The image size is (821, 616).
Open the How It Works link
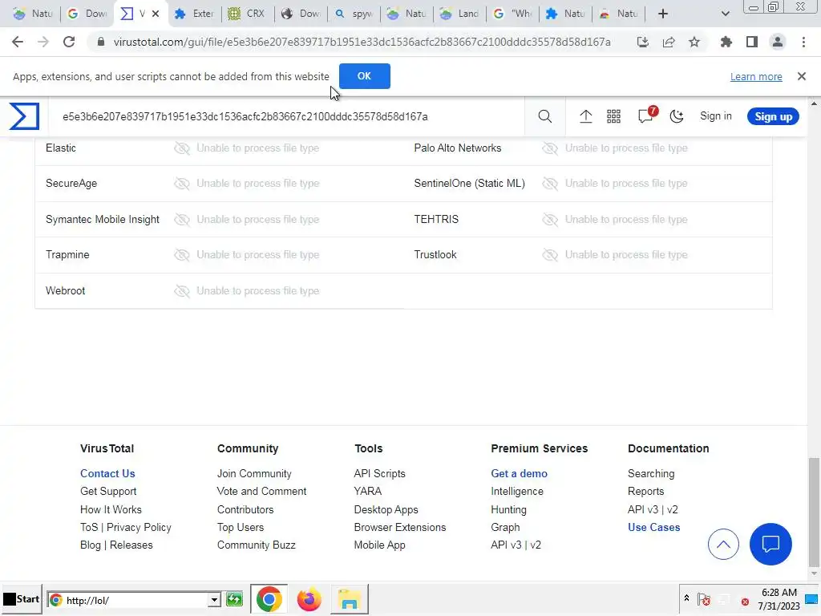point(111,509)
